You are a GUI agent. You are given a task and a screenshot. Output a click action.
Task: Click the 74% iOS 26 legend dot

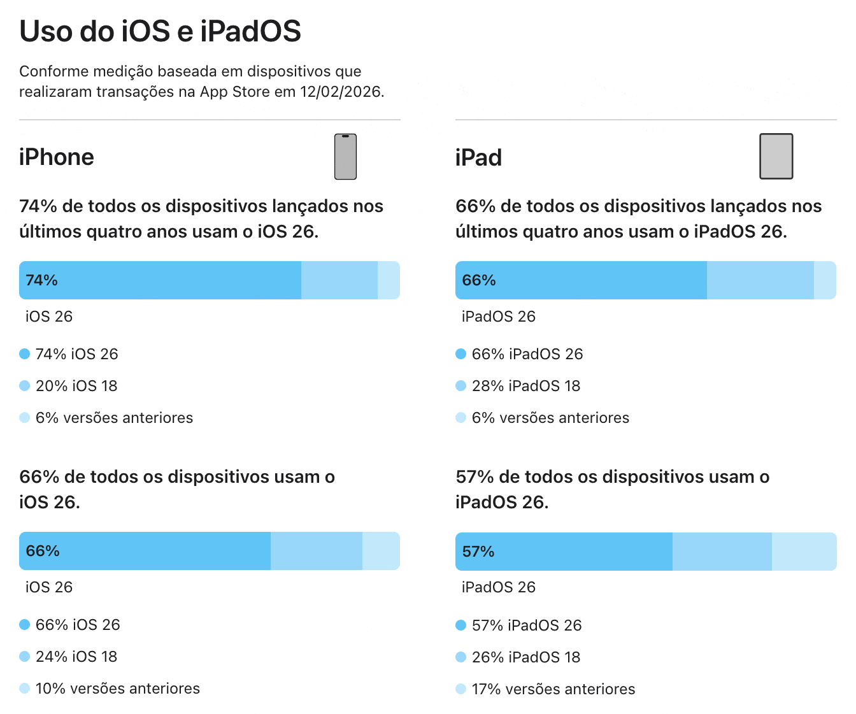coord(25,354)
